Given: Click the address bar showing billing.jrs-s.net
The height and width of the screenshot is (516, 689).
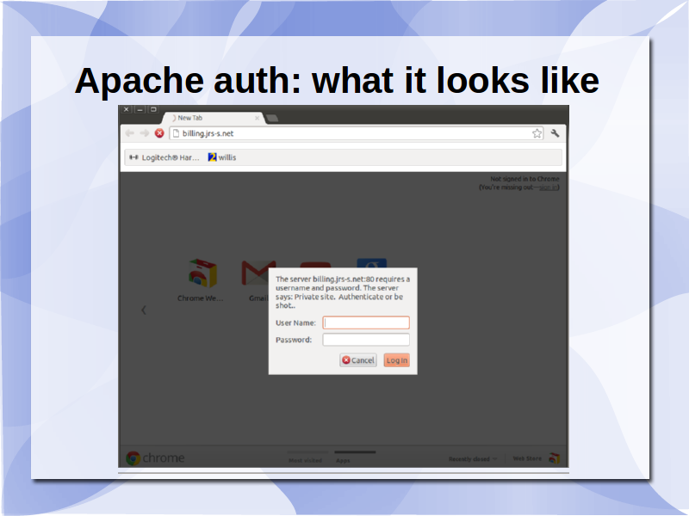Looking at the screenshot, I should point(357,133).
